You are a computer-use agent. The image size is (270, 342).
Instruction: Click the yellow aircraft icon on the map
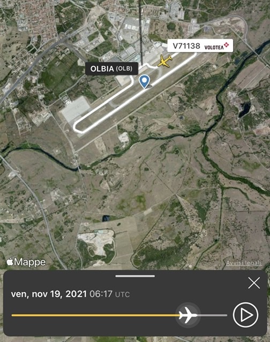pos(165,61)
